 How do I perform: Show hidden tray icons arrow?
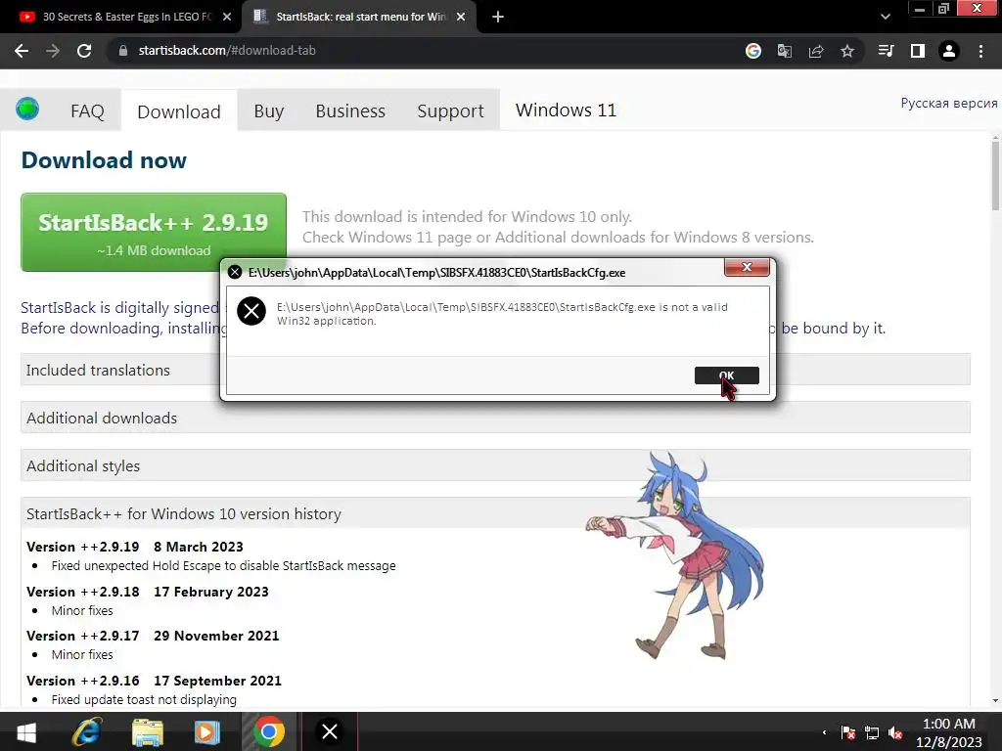pyautogui.click(x=824, y=732)
